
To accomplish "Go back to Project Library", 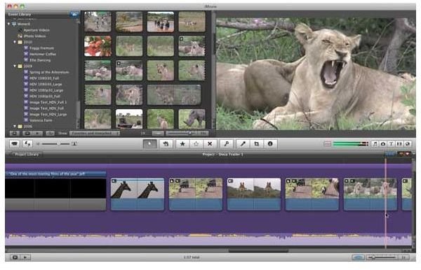I will coord(27,155).
